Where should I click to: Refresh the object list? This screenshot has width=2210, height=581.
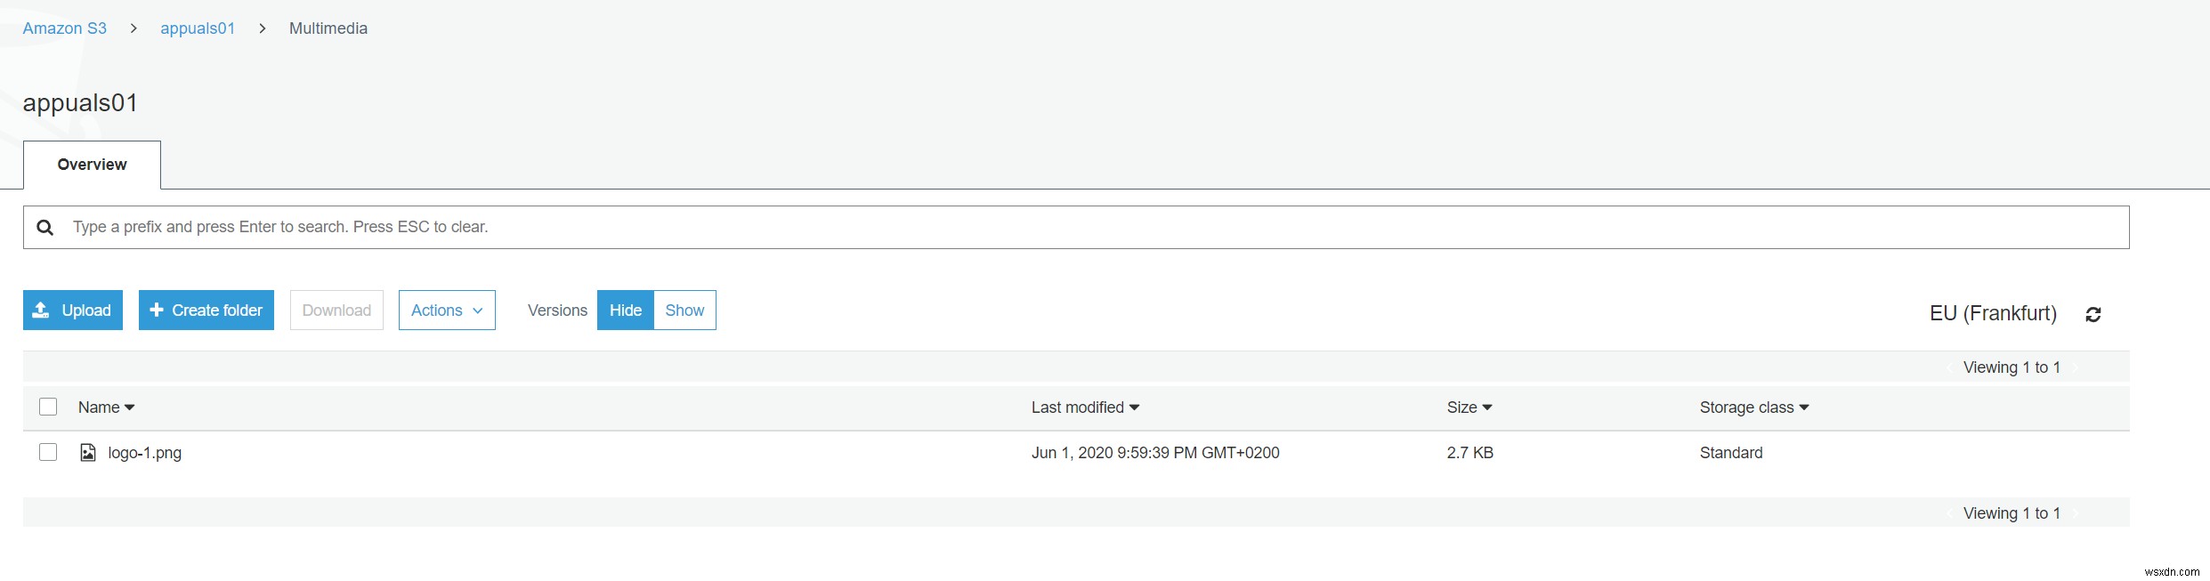point(2093,314)
